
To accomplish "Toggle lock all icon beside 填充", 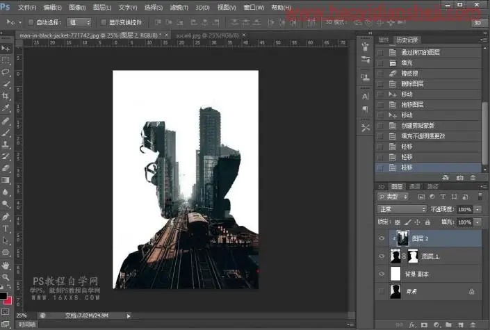I will (x=427, y=222).
